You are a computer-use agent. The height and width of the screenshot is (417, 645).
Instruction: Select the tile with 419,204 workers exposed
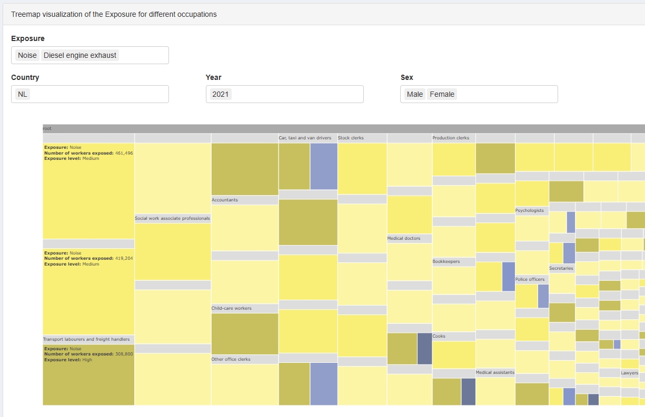tap(88, 291)
